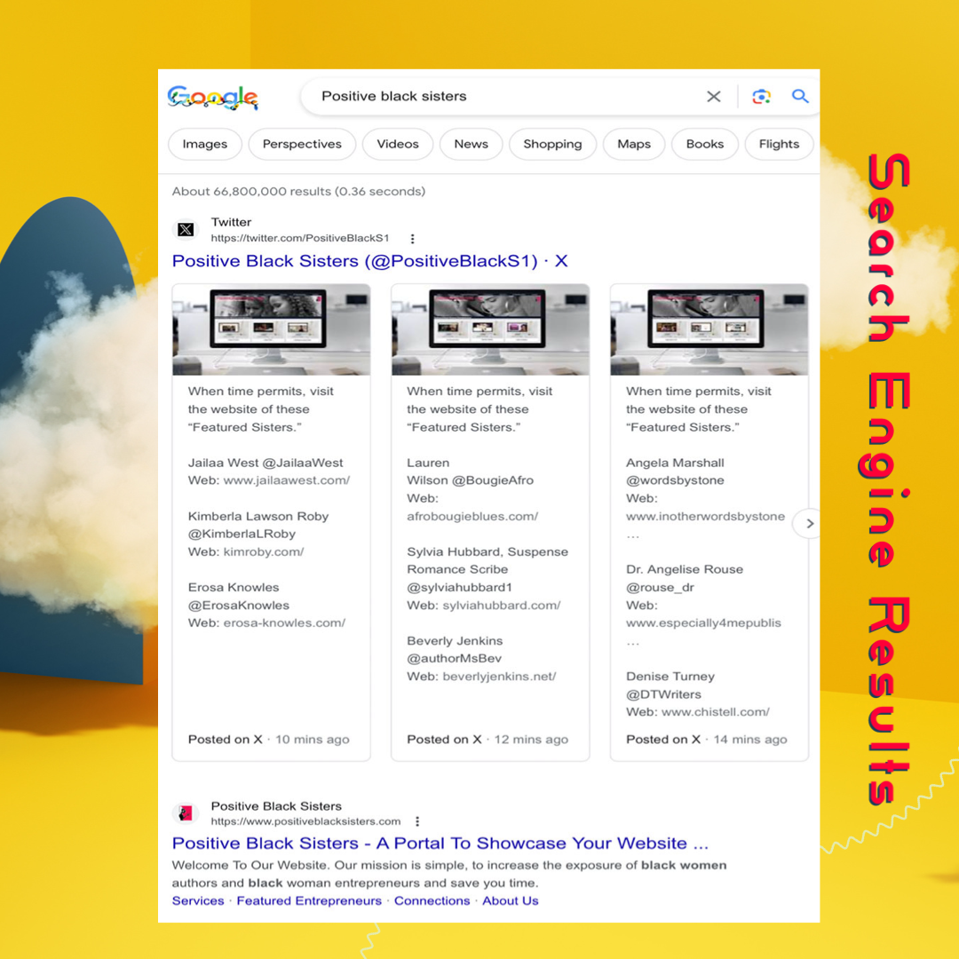Open thumbnail of post from 12 mins ago
The width and height of the screenshot is (959, 959).
tap(490, 329)
